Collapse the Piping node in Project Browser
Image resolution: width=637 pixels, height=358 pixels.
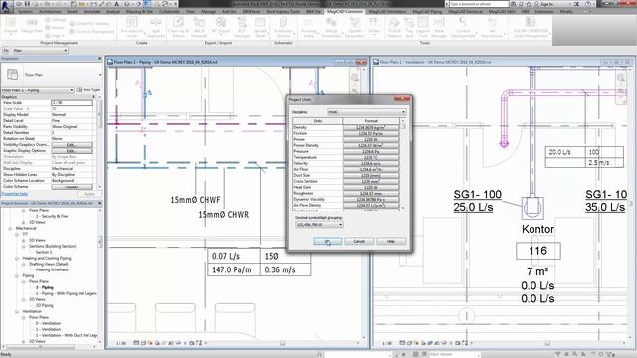click(17, 276)
